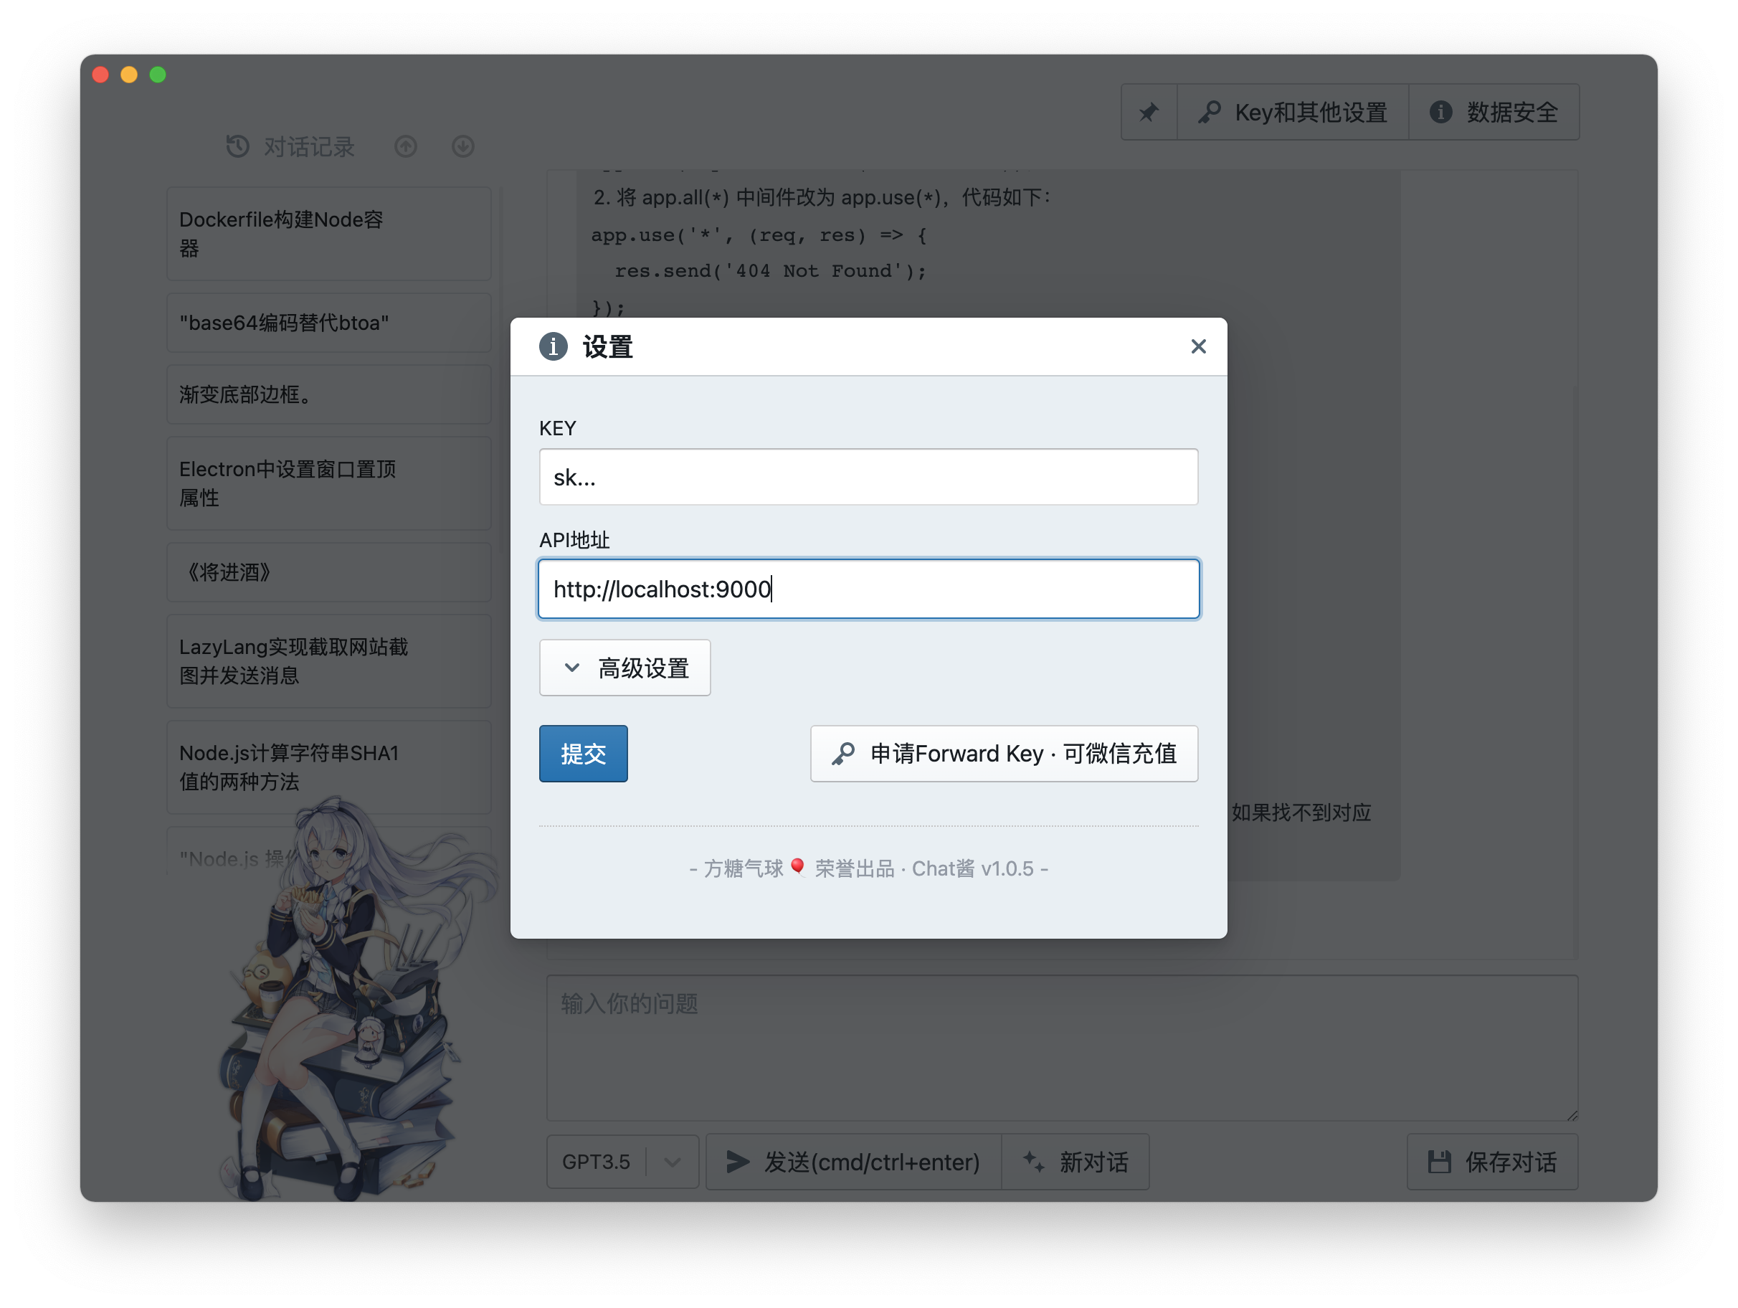
Task: Click the 保存对话 save icon button
Action: point(1491,1161)
